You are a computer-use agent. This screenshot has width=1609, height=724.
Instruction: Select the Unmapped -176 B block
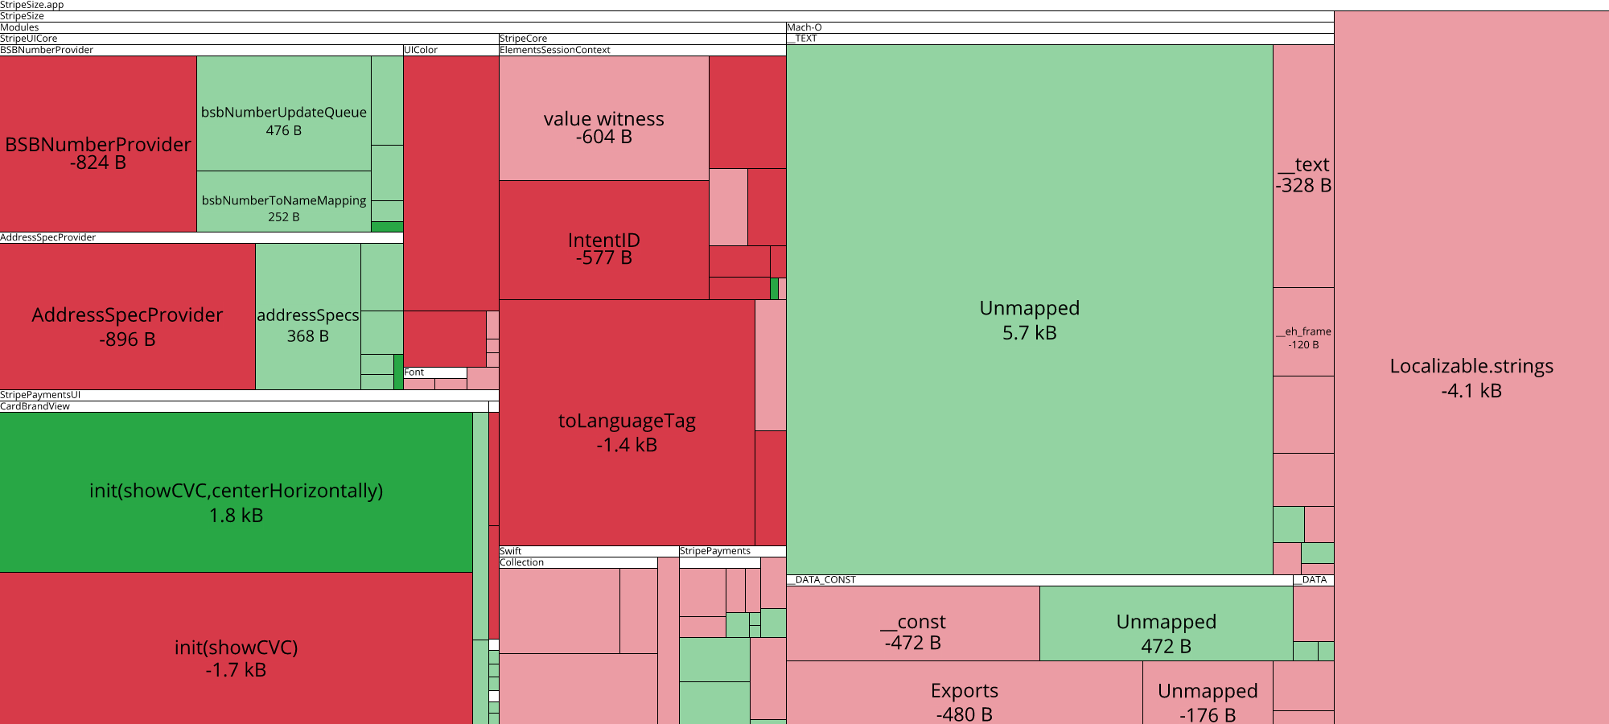click(x=1208, y=693)
